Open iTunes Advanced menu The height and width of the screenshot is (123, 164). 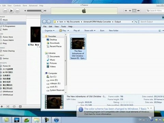[x=33, y=5]
